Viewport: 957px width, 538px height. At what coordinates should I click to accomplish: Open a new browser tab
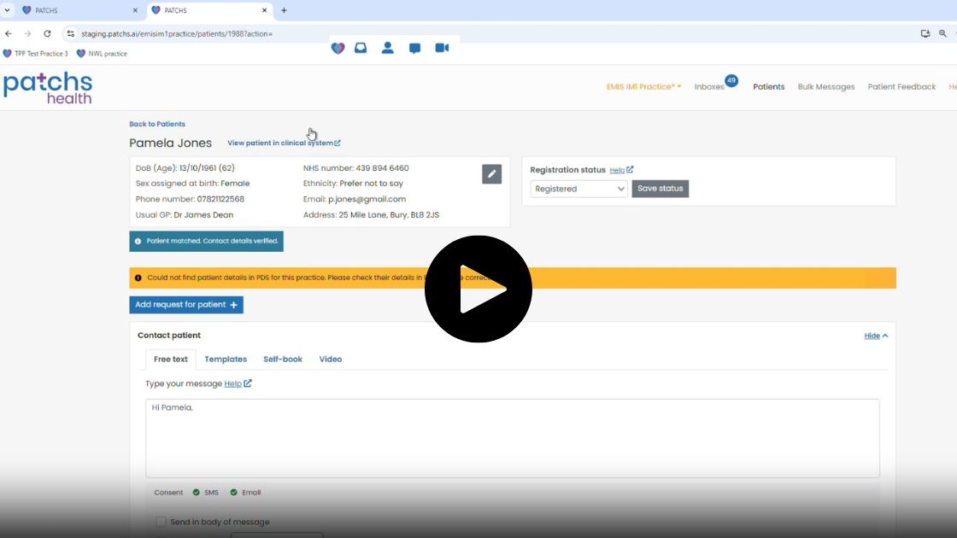click(x=284, y=10)
